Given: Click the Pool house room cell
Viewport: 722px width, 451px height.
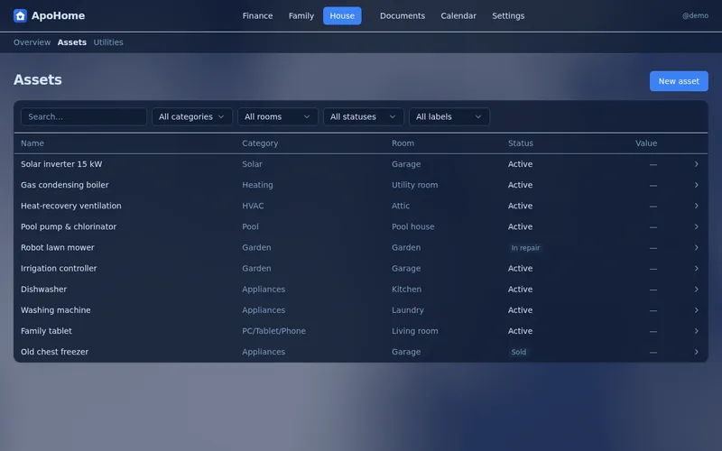Looking at the screenshot, I should pyautogui.click(x=413, y=227).
